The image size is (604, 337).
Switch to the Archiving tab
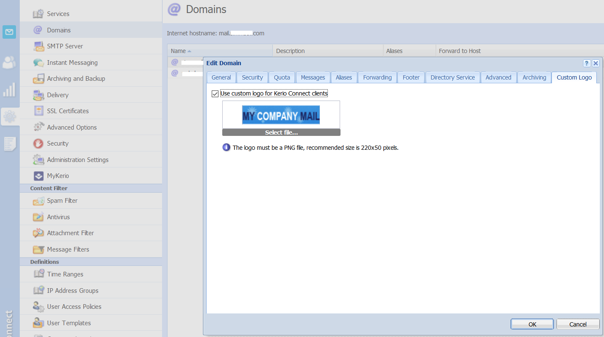pyautogui.click(x=535, y=77)
